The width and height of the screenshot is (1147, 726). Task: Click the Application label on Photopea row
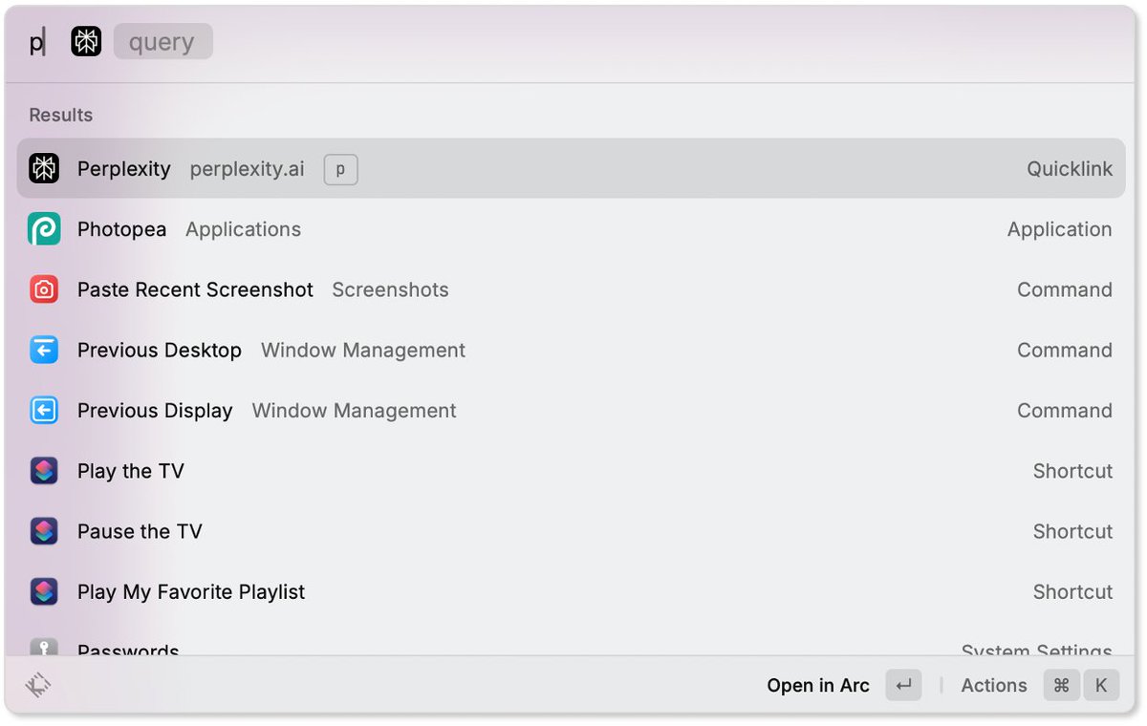point(1059,229)
